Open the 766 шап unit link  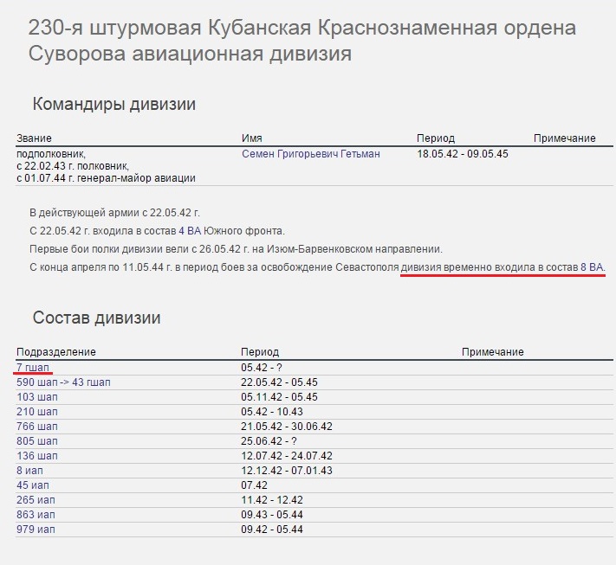coord(37,427)
